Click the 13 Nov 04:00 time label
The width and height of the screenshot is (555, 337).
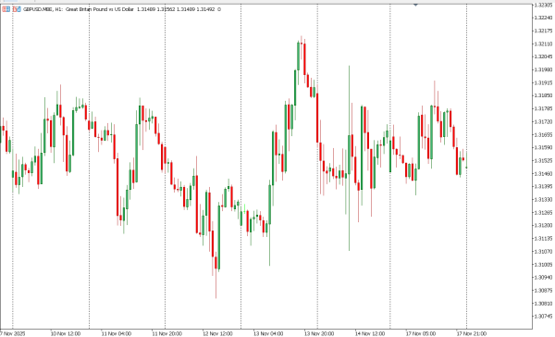(x=268, y=333)
